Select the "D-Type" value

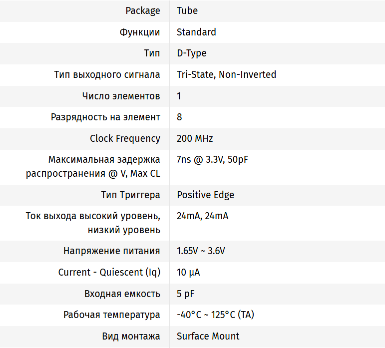click(x=192, y=53)
